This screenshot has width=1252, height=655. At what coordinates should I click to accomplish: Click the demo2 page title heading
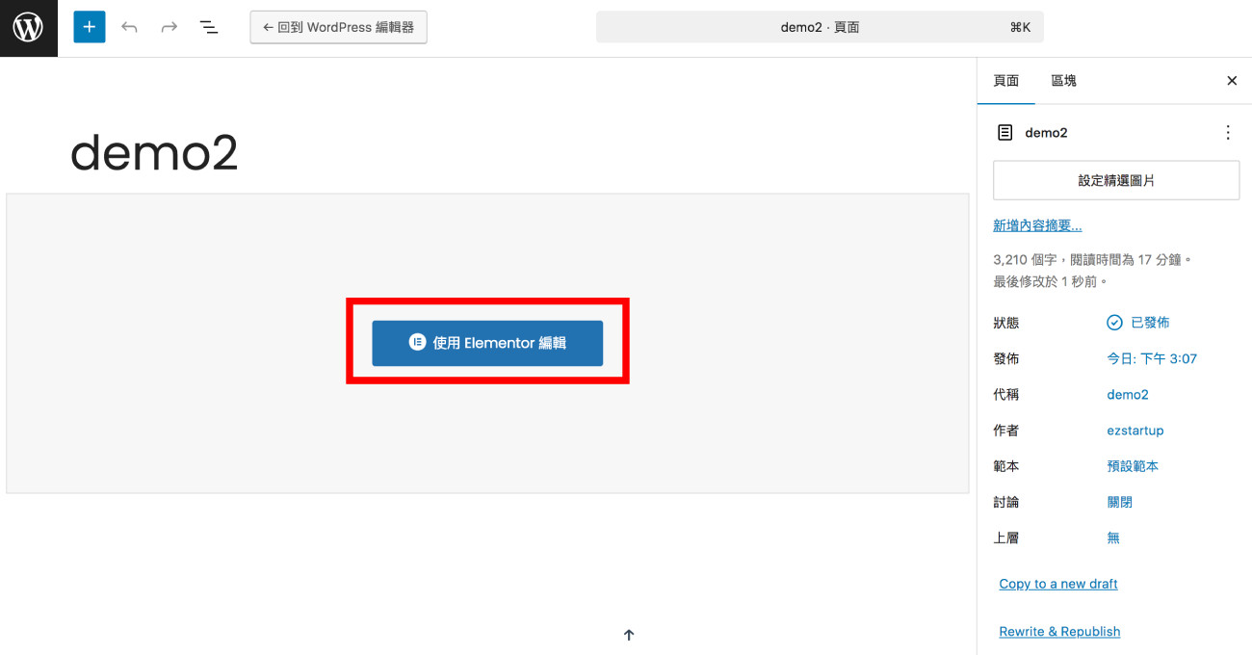click(154, 152)
